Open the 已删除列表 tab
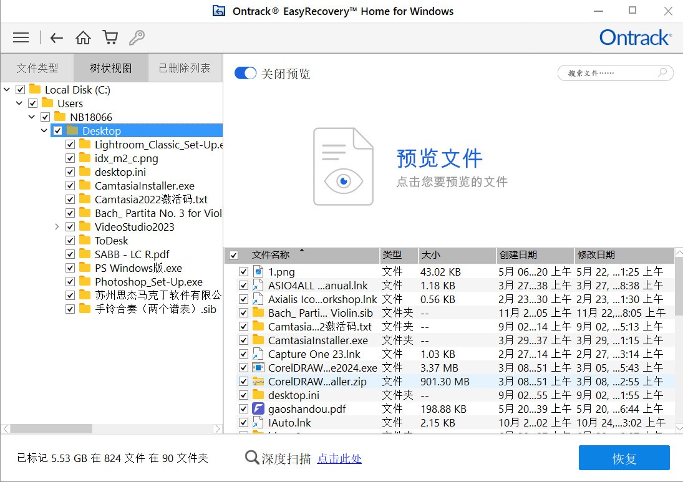 pos(185,67)
